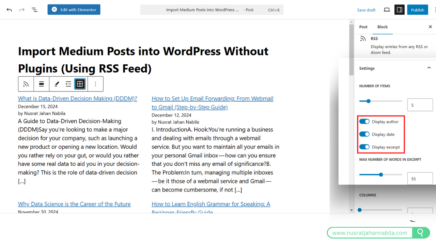Open the block Options three-dot menu
436x245 pixels.
(x=95, y=84)
